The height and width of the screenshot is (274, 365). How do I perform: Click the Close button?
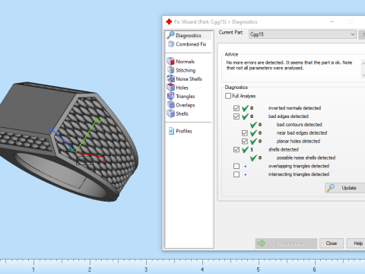point(332,244)
